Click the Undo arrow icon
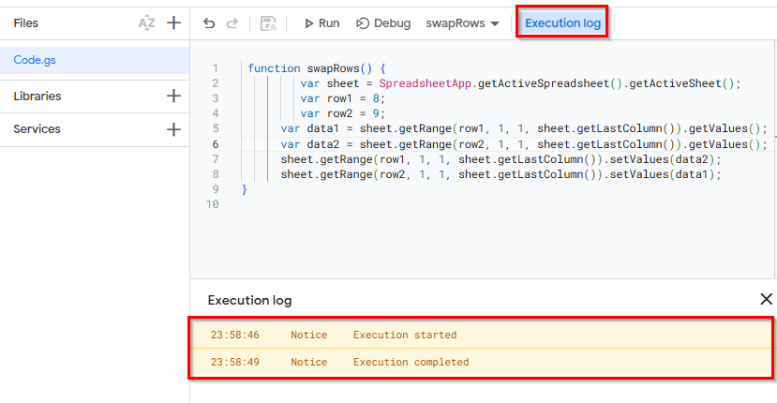The image size is (777, 403). click(x=209, y=23)
